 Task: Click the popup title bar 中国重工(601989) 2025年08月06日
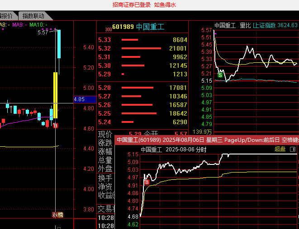tap(207, 140)
